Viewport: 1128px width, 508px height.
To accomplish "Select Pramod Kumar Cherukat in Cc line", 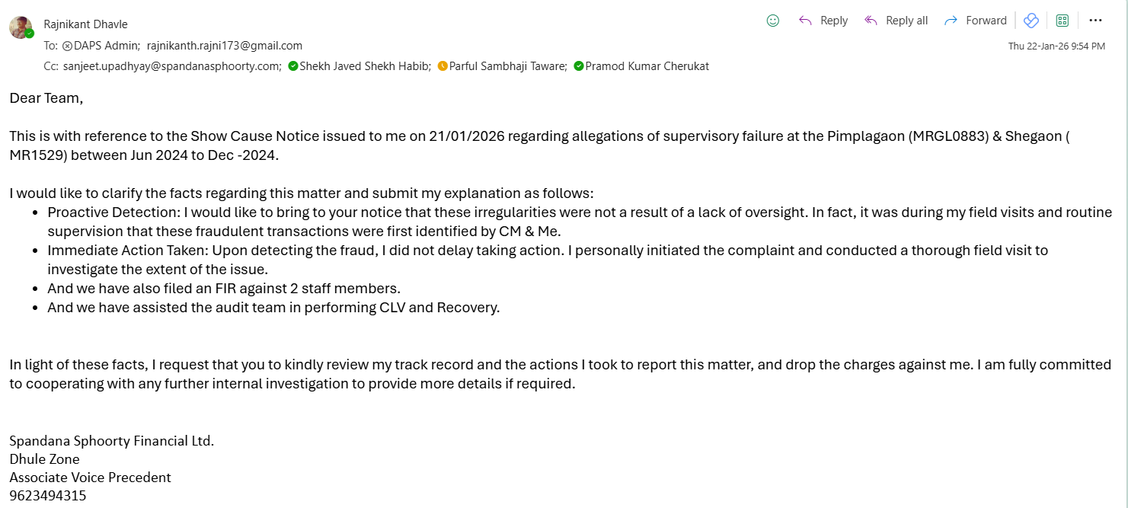I will [x=647, y=66].
